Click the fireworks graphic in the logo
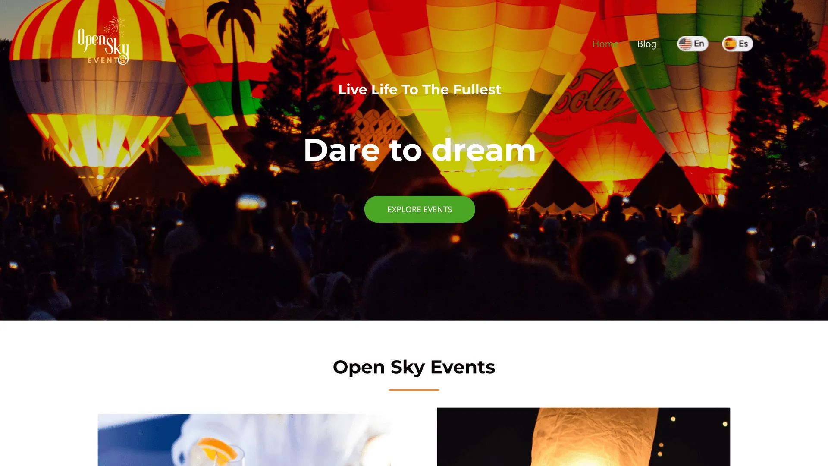This screenshot has width=828, height=466. tap(115, 26)
